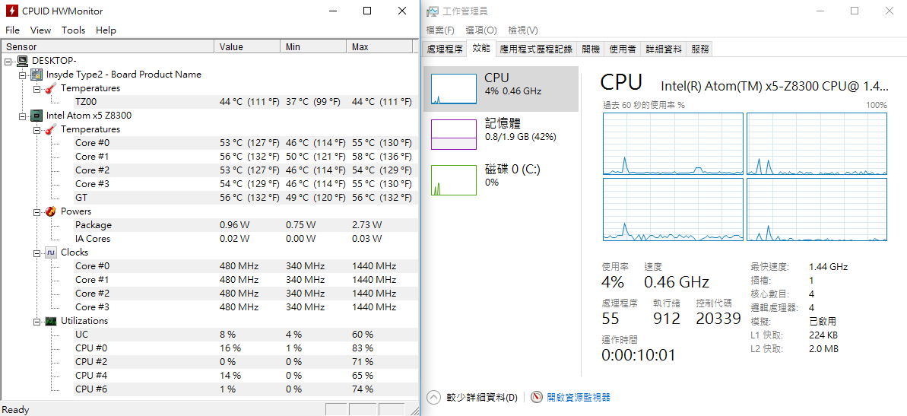
Task: Click the HWMonitor lightning bolt title icon
Action: click(x=11, y=11)
